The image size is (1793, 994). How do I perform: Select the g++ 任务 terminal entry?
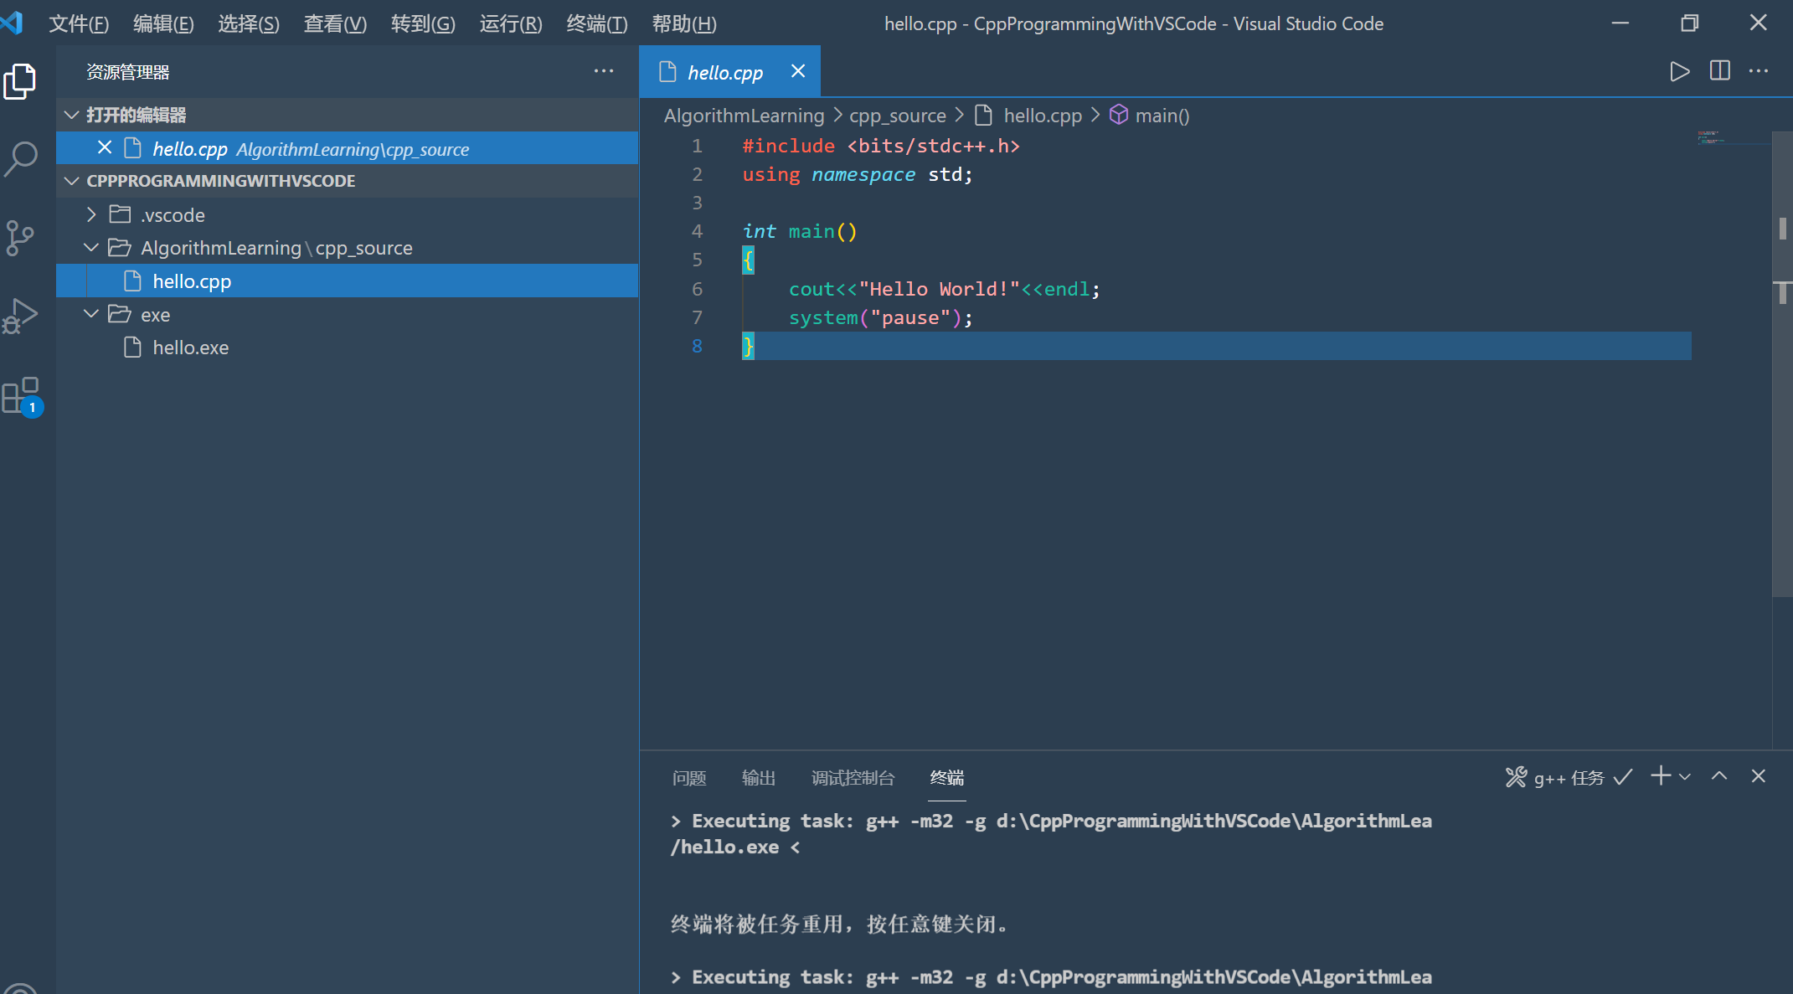tap(1568, 778)
